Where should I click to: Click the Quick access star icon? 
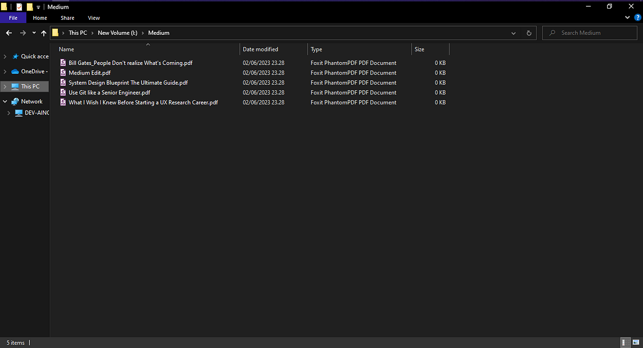click(15, 56)
